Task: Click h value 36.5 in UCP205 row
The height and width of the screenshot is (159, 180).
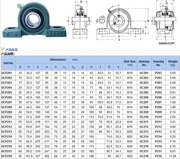Action: click(x=29, y=93)
